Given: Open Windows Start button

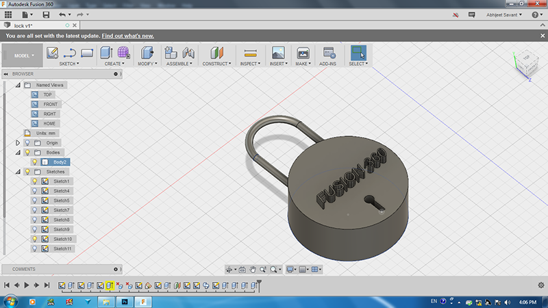Looking at the screenshot, I should [x=10, y=302].
